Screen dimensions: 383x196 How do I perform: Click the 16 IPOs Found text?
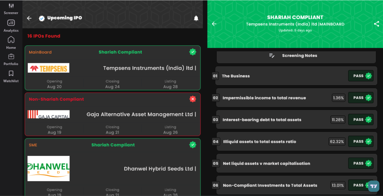[x=44, y=36]
